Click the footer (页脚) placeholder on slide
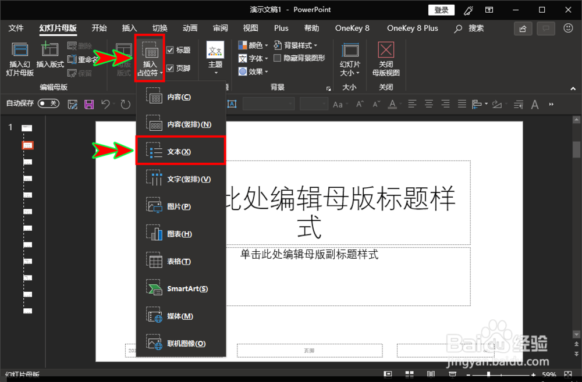This screenshot has height=382, width=582. 310,351
